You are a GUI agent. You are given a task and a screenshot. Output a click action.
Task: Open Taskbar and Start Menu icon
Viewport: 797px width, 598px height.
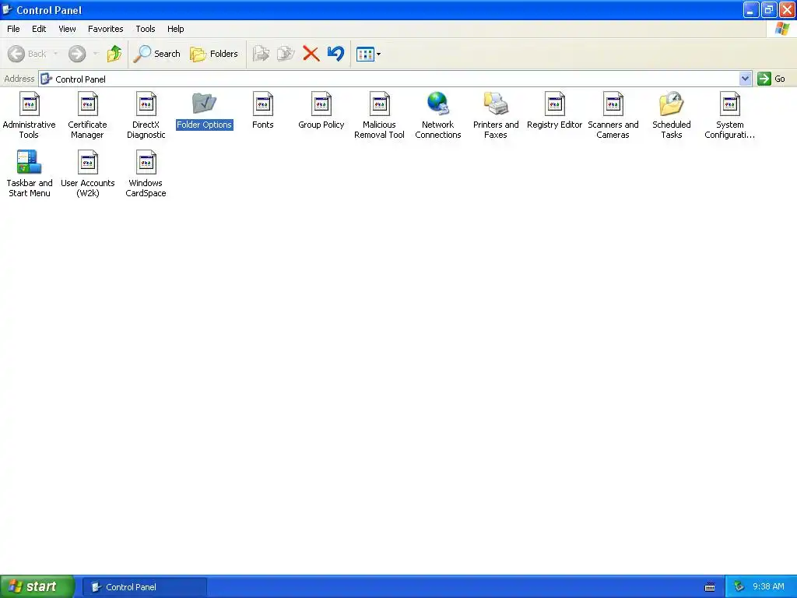29,162
